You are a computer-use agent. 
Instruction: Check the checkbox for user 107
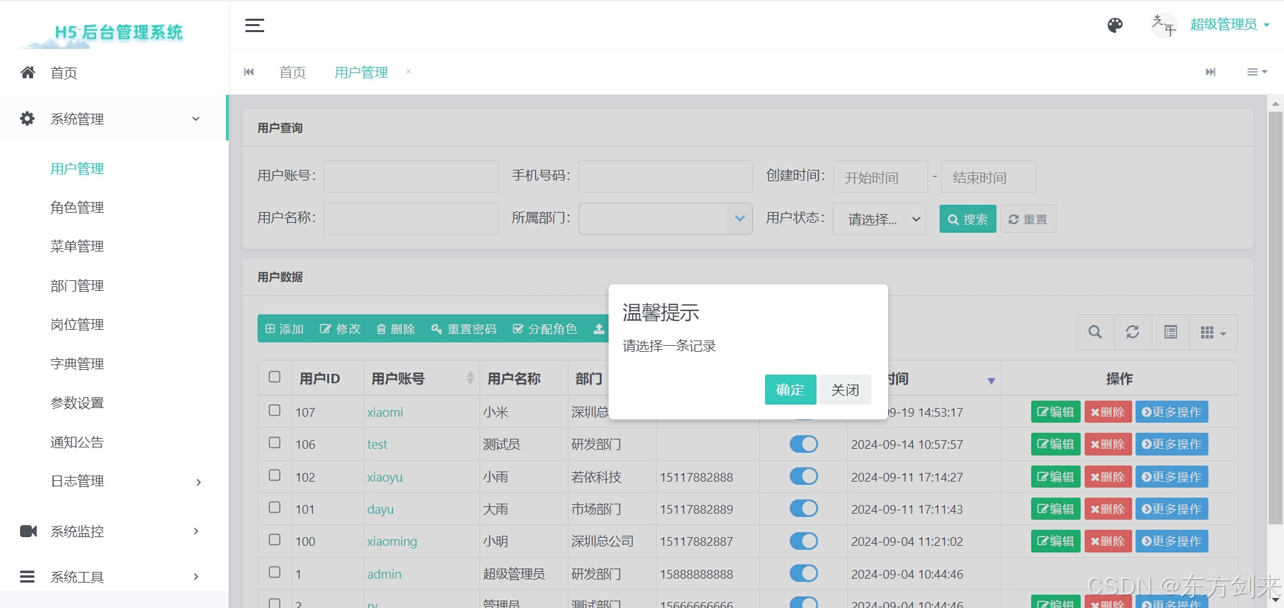(x=274, y=410)
